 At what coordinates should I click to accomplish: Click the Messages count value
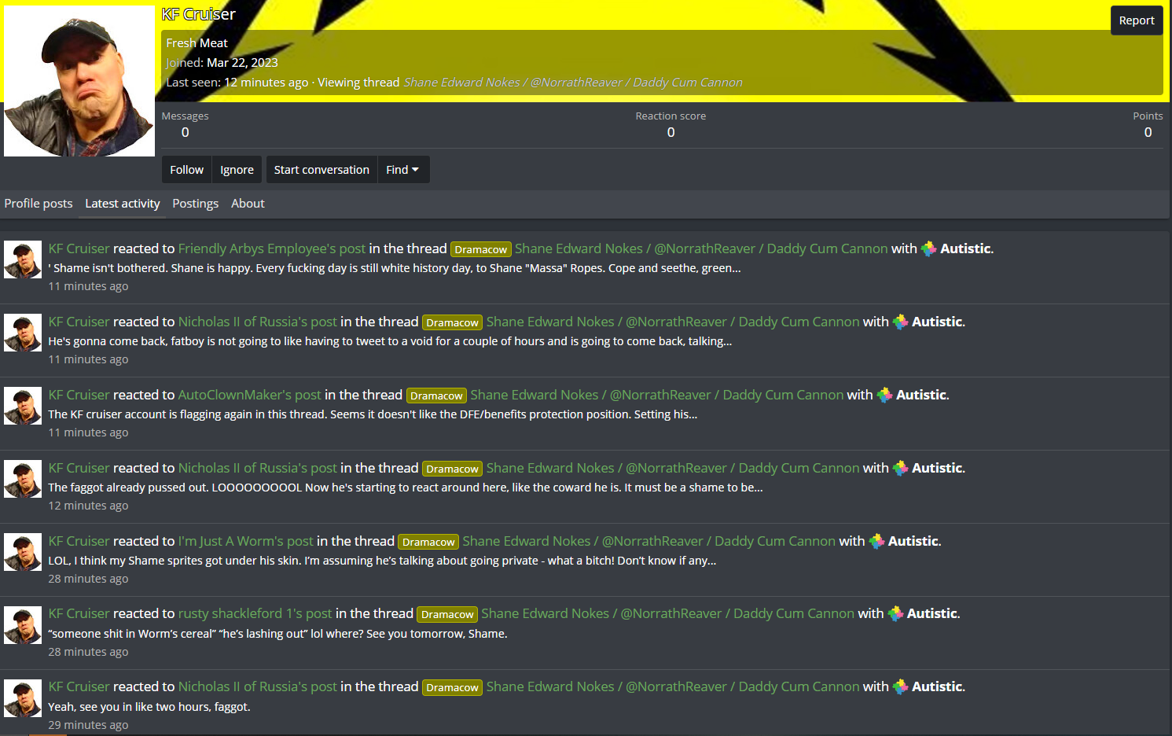coord(186,132)
